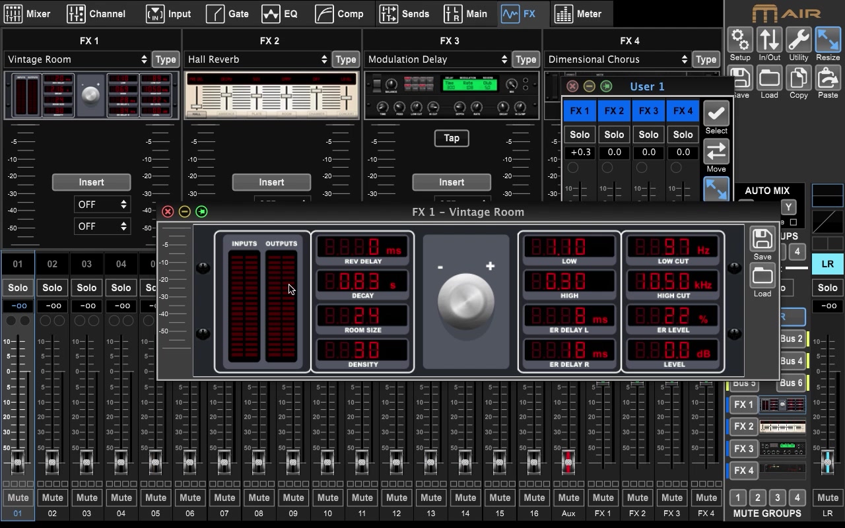Click FX 1 header in User 1 window

coord(580,111)
